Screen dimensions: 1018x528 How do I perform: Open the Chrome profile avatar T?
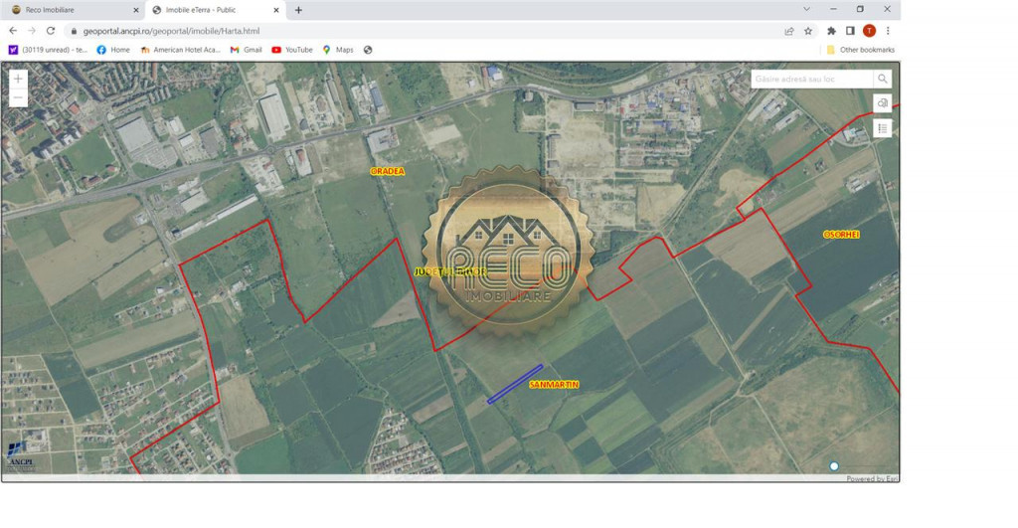coord(869,31)
